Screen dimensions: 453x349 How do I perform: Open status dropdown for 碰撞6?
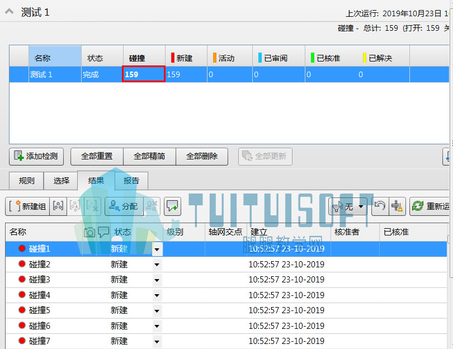pyautogui.click(x=157, y=326)
